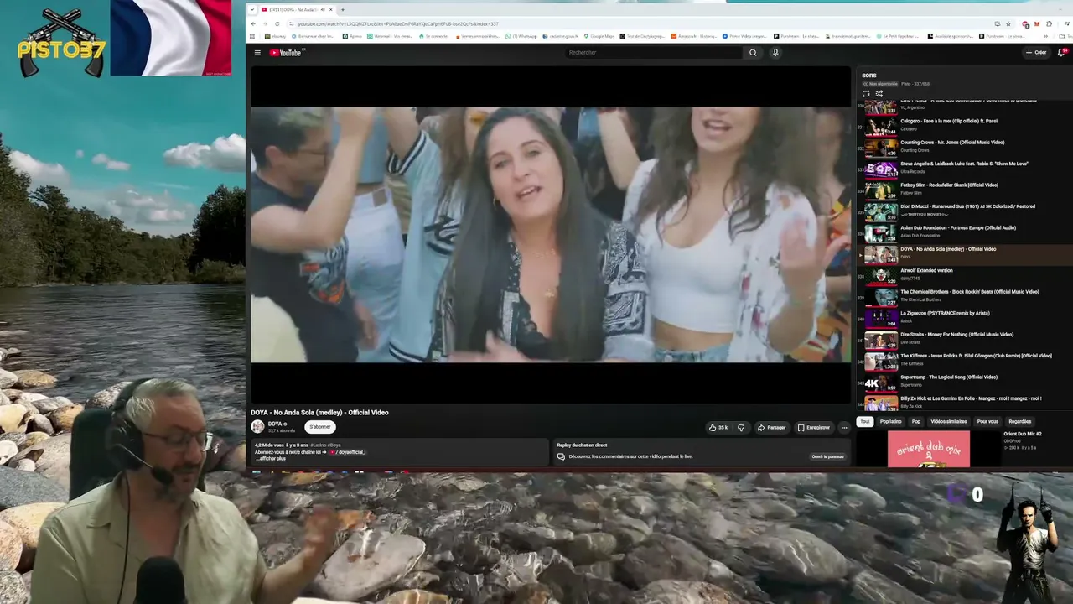Select the "Pop latino" filter chip
The height and width of the screenshot is (604, 1073).
890,421
